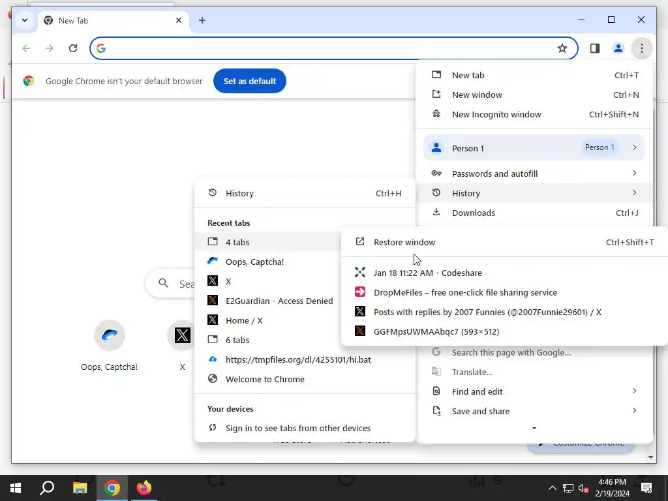Choose New tab menu entry
The image size is (668, 501).
[534, 75]
